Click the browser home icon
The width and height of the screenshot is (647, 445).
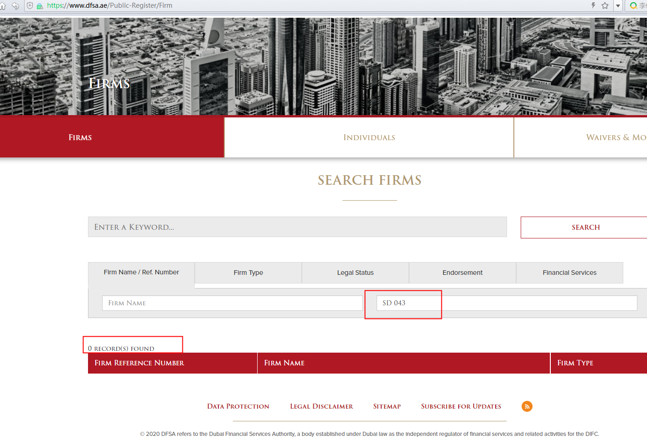[3, 5]
